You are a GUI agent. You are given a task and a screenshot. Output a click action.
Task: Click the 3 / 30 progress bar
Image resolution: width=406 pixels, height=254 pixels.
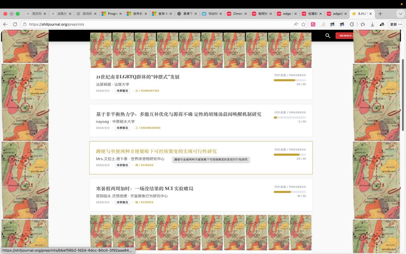(x=290, y=117)
